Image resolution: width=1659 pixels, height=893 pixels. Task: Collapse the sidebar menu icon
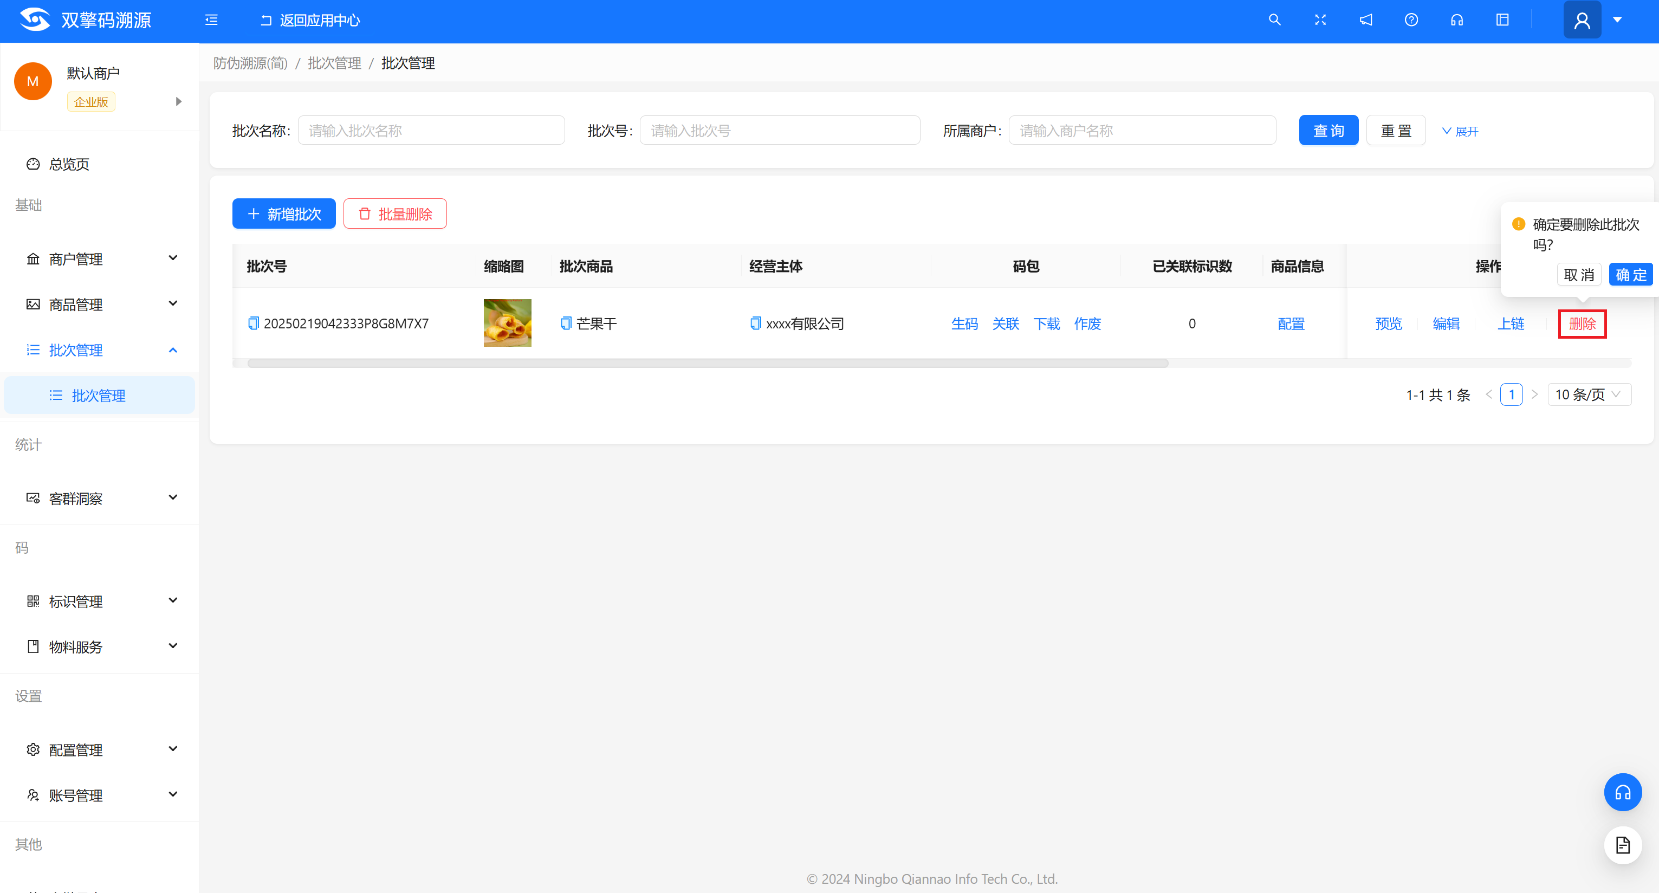[211, 20]
